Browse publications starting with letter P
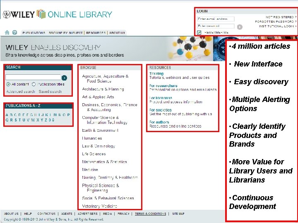Screen dimensions: 298x223 point(69,115)
